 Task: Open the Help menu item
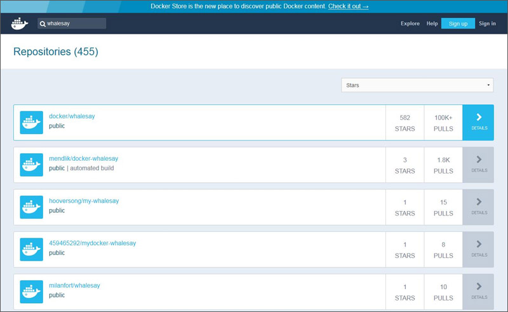432,24
